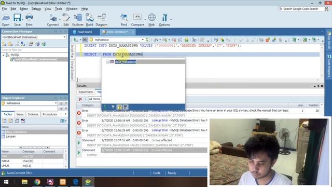Click the Toad for MySQL taskbar icon
This screenshot has height=187, width=332.
click(88, 182)
